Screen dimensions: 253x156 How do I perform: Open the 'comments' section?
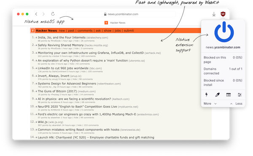[x=85, y=31]
